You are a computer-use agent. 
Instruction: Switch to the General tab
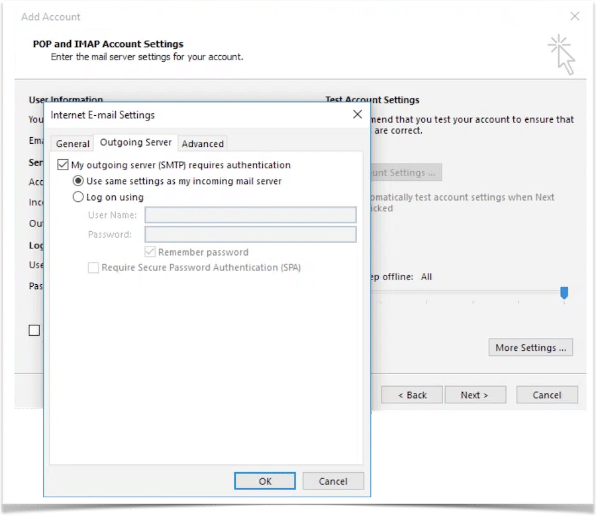click(72, 144)
